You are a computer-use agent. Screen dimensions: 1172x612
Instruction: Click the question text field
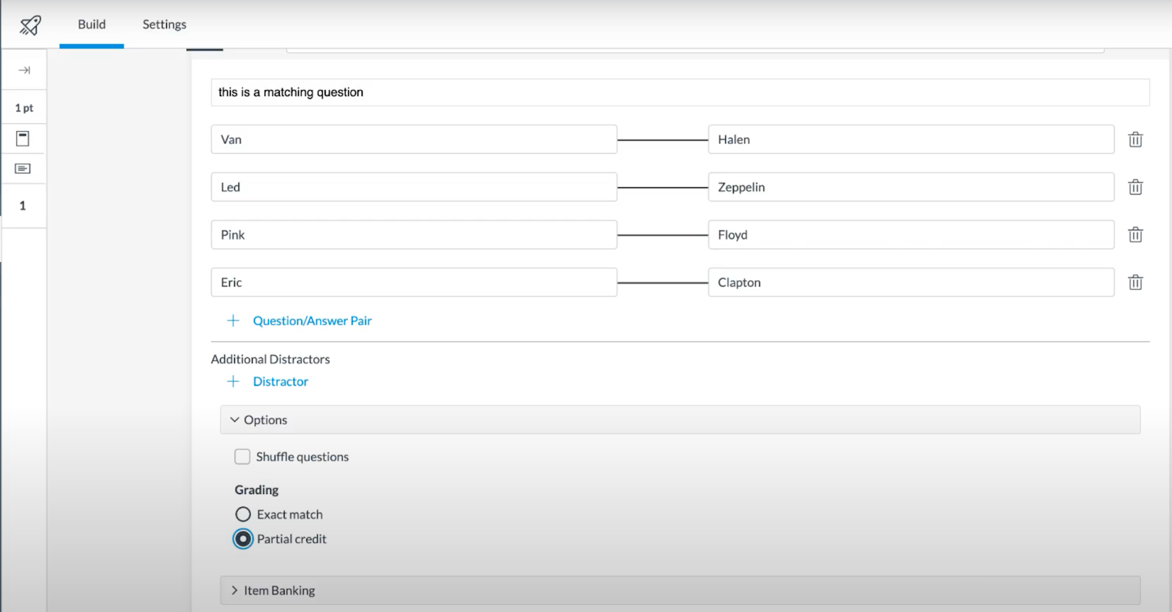click(680, 92)
